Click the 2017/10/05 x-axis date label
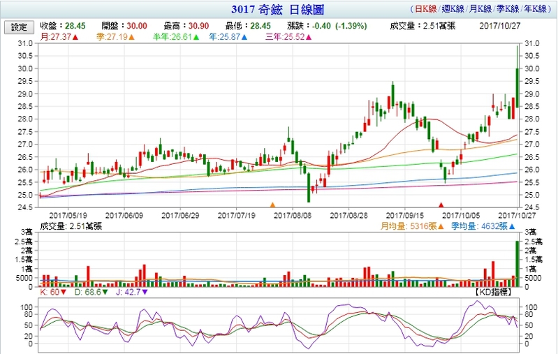 [x=461, y=216]
